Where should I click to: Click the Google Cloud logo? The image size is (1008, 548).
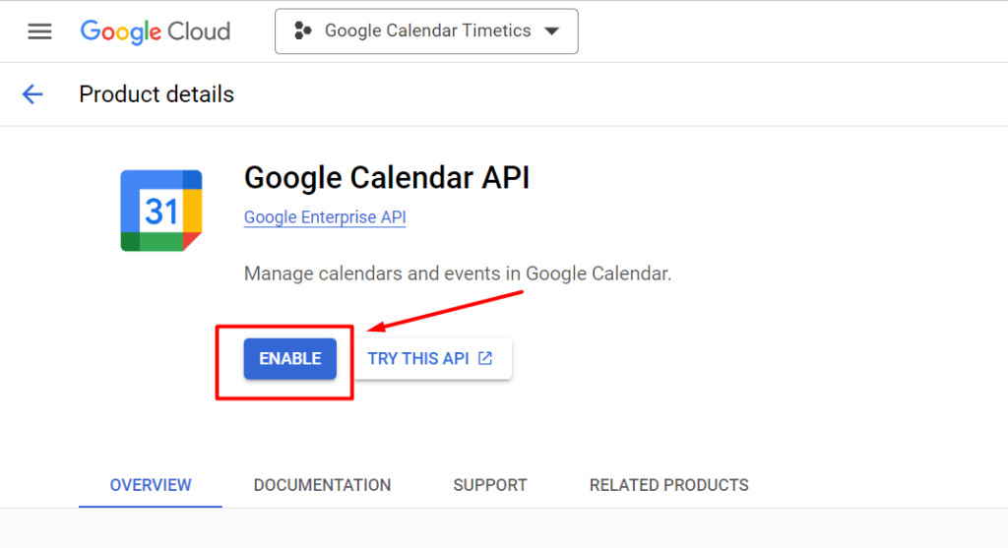click(155, 31)
